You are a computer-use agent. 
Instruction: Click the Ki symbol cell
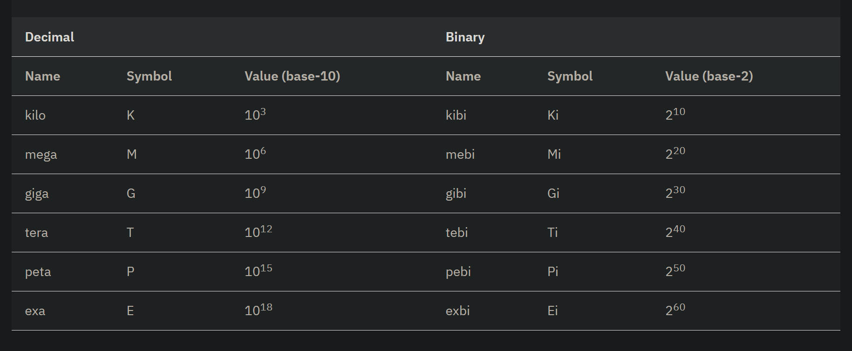pos(553,115)
